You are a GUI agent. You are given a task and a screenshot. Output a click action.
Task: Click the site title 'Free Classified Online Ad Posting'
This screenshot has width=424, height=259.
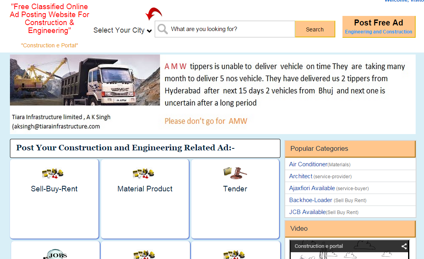pyautogui.click(x=49, y=18)
